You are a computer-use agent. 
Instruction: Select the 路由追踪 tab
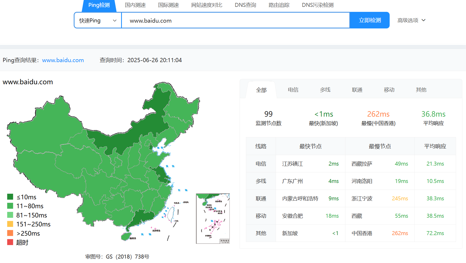coord(279,5)
